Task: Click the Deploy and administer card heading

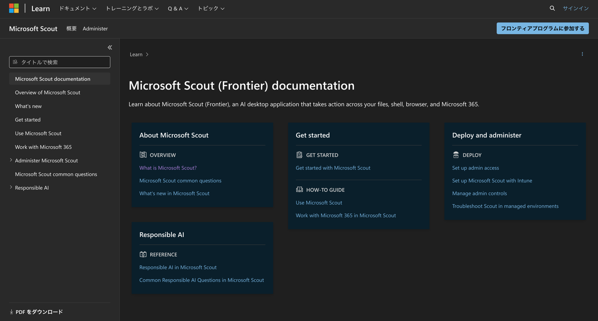Action: (487, 135)
